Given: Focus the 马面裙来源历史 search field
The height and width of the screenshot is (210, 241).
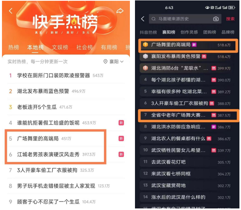Looking at the screenshot, I should pos(185,19).
